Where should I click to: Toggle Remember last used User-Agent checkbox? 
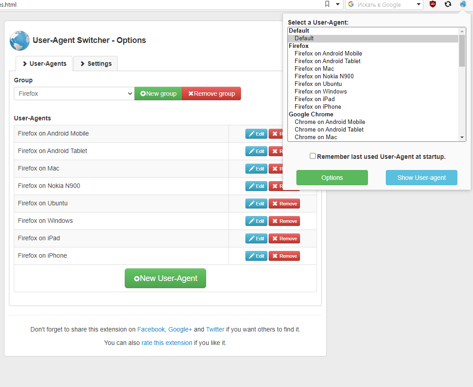tap(313, 156)
